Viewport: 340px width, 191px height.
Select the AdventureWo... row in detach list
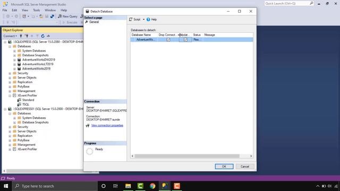(x=192, y=40)
